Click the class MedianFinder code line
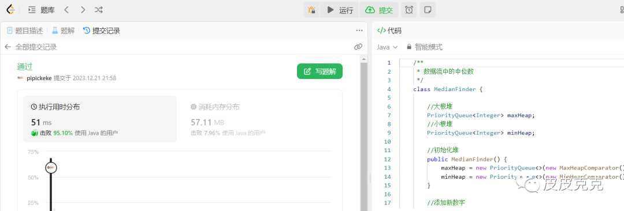The height and width of the screenshot is (211, 624). pyautogui.click(x=448, y=89)
